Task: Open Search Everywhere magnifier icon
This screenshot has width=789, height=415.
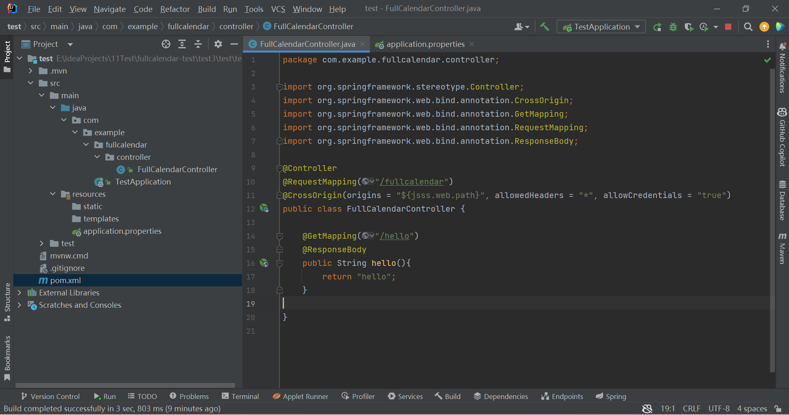Action: coord(748,27)
